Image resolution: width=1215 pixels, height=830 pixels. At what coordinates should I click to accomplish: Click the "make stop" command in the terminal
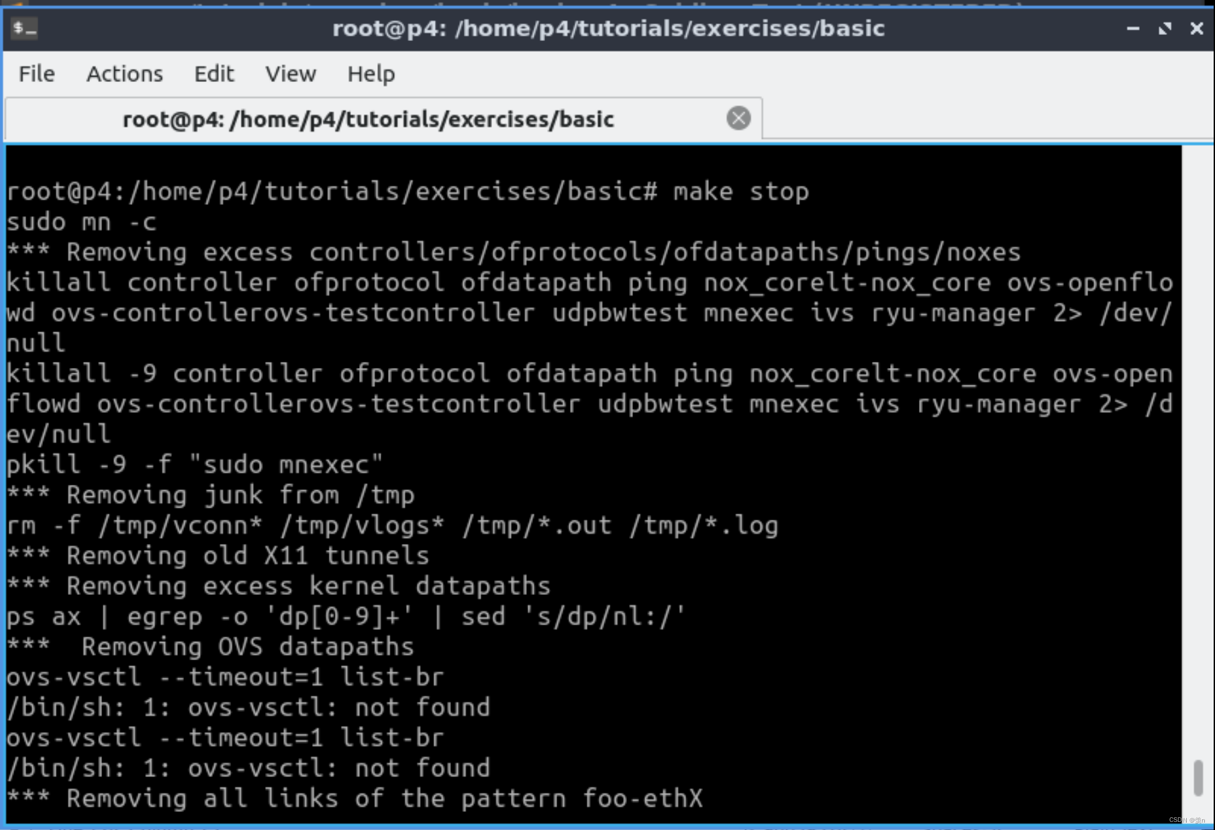[x=741, y=192]
